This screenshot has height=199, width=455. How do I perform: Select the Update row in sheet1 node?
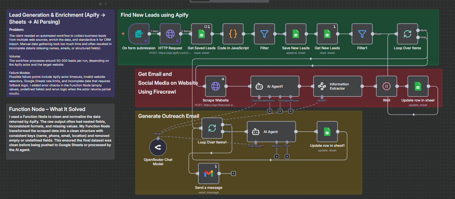327,132
